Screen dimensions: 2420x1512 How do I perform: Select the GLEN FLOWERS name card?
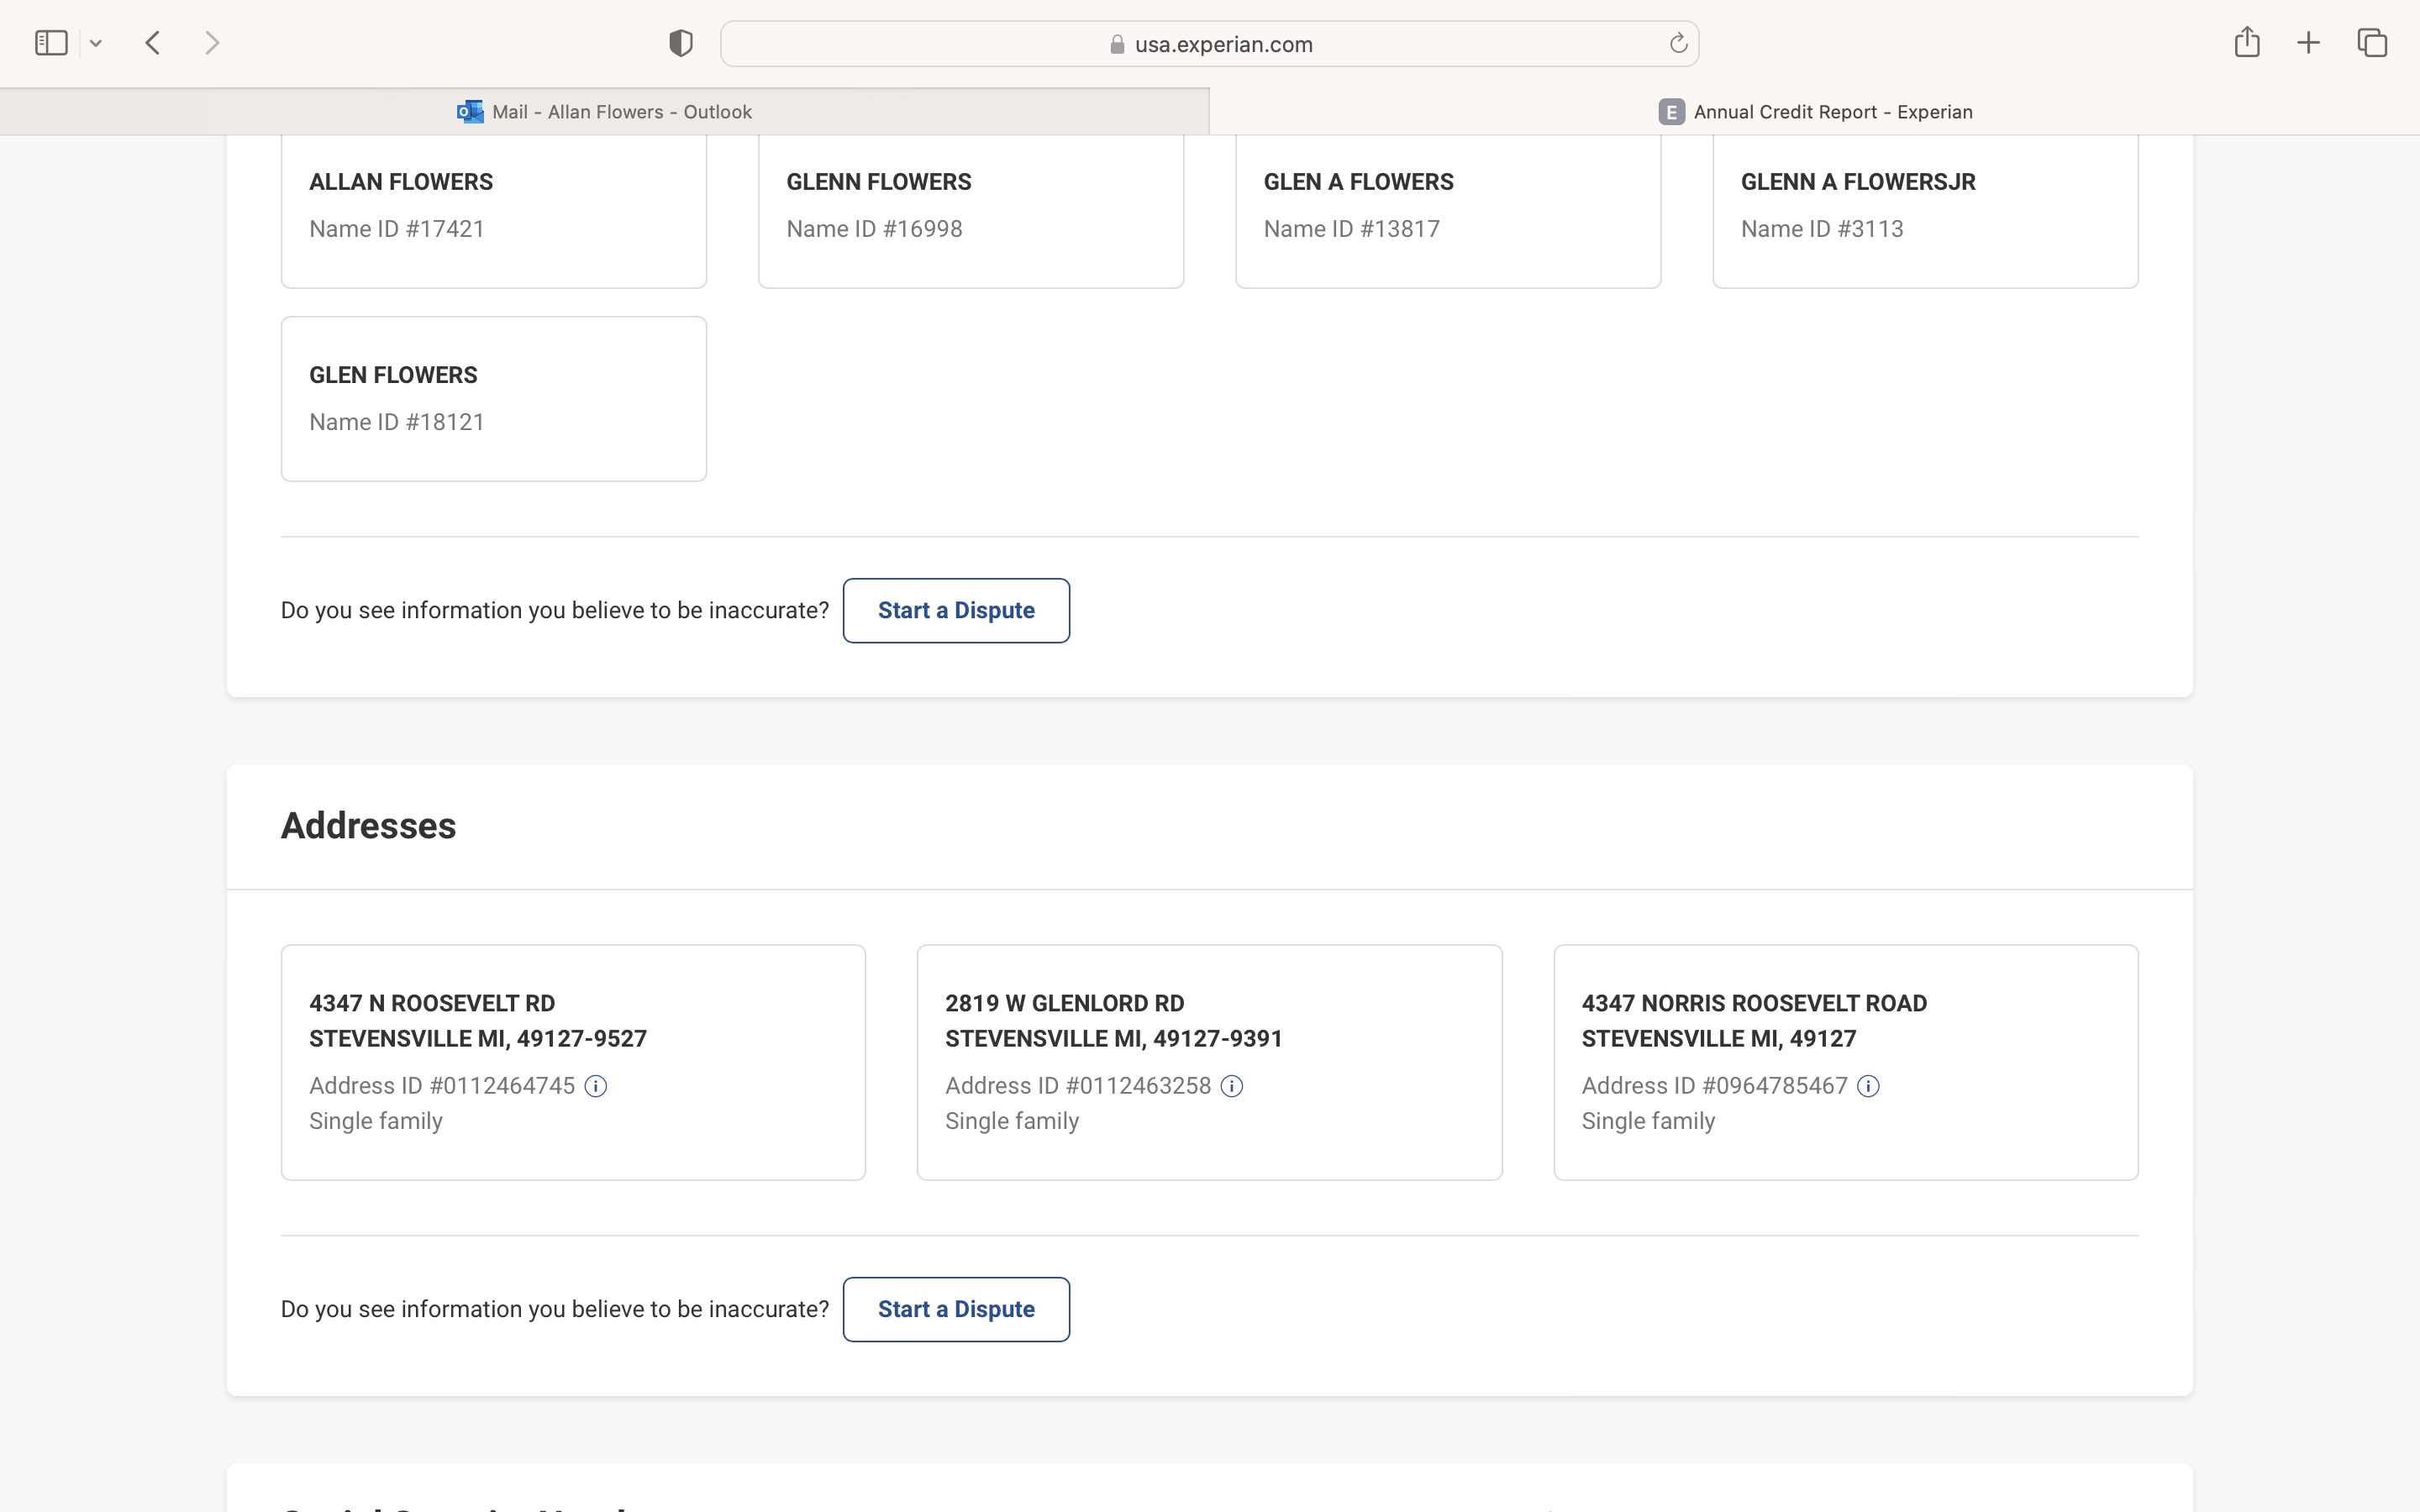(x=494, y=399)
